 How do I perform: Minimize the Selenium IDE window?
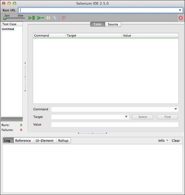[9, 3]
